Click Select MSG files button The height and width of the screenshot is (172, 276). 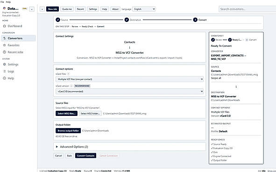pos(66,114)
